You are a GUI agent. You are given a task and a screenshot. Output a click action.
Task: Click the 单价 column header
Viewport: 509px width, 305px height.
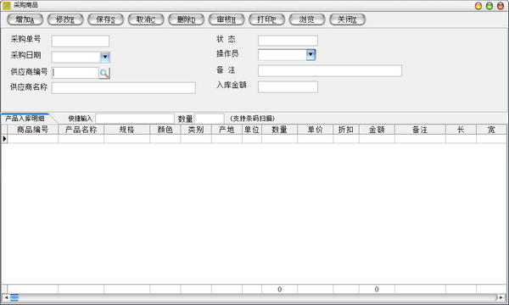316,130
